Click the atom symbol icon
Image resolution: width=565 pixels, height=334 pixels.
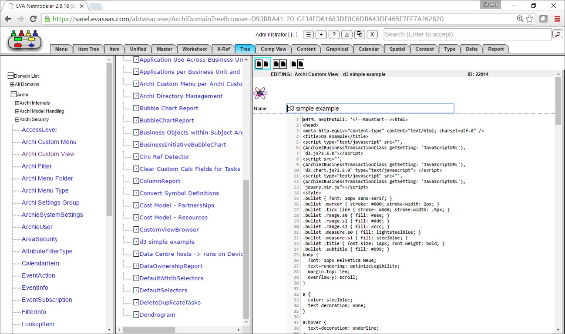tap(260, 93)
